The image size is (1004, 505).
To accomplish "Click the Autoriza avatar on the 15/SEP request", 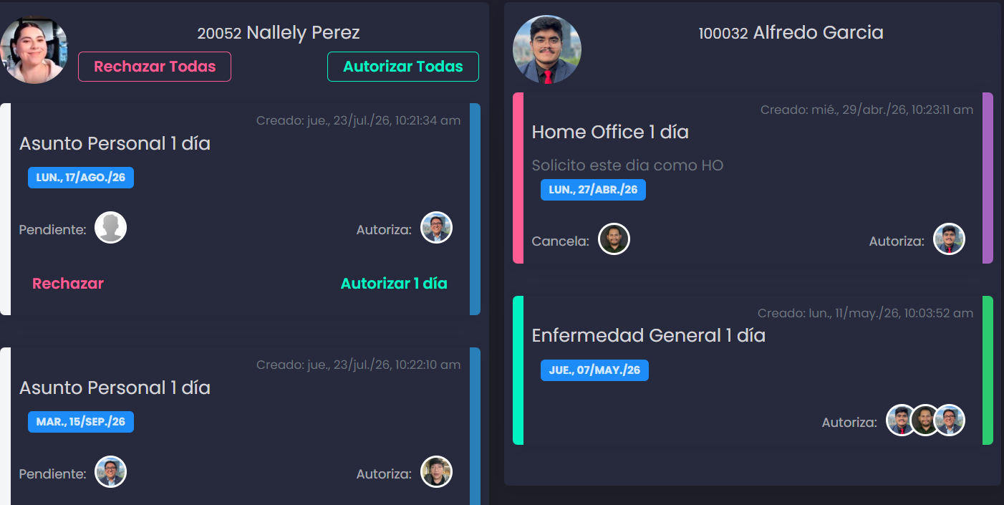I will pyautogui.click(x=437, y=472).
